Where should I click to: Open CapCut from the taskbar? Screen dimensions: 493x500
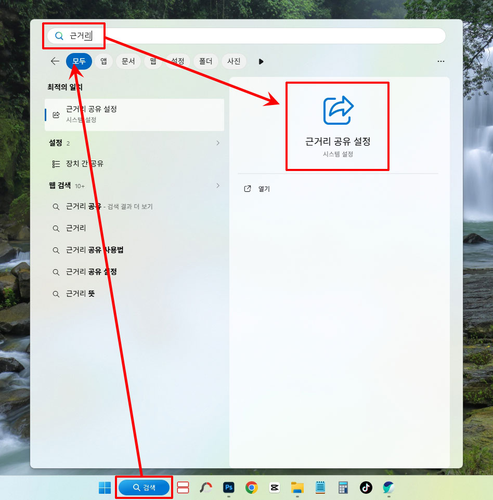(x=275, y=488)
